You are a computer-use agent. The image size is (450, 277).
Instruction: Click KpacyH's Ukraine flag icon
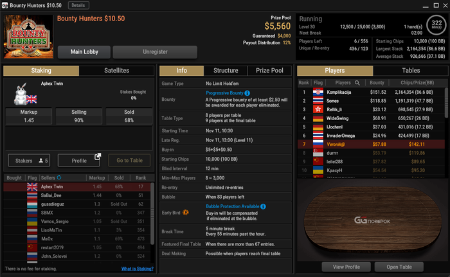coord(318,170)
